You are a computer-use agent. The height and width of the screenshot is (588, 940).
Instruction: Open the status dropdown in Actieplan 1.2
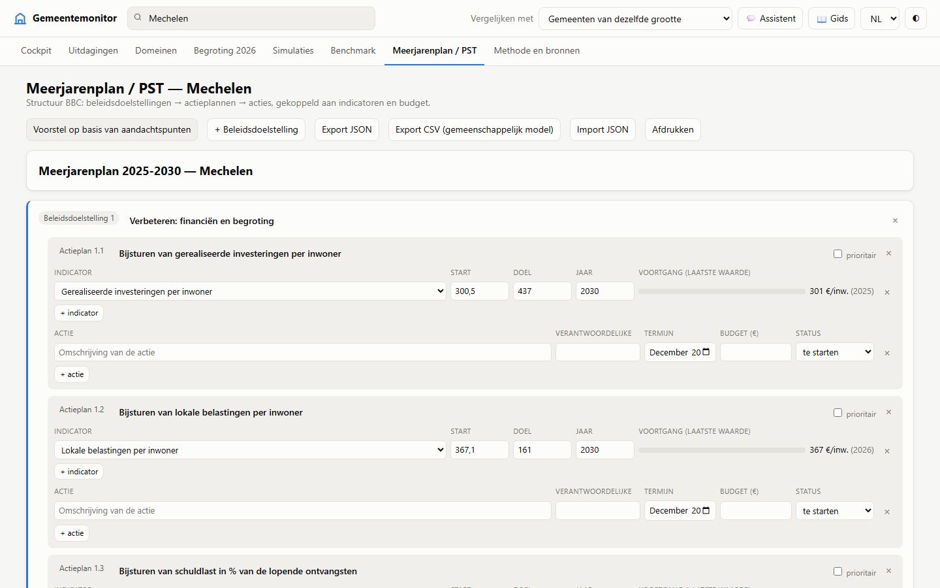(x=835, y=511)
